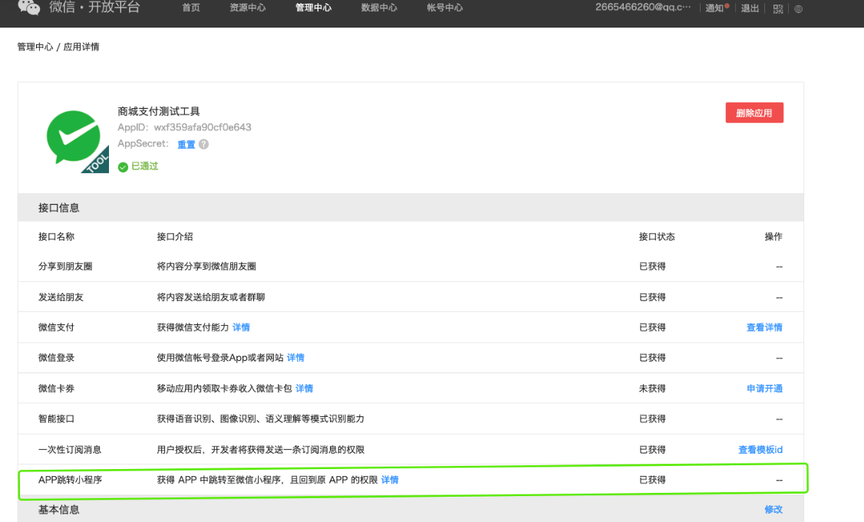Click the 分享到朋友圈 interface name
The height and width of the screenshot is (522, 864).
65,267
